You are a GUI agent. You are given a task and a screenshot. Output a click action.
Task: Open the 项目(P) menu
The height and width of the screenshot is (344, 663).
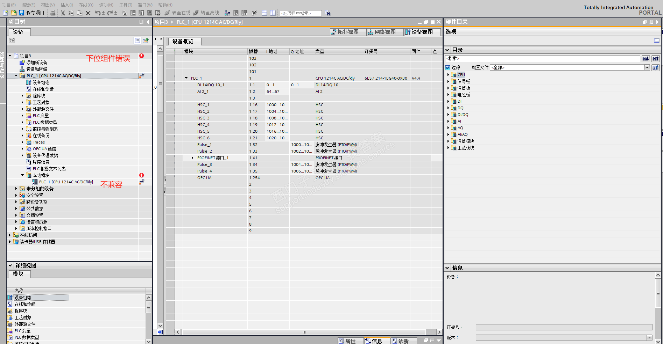click(9, 5)
